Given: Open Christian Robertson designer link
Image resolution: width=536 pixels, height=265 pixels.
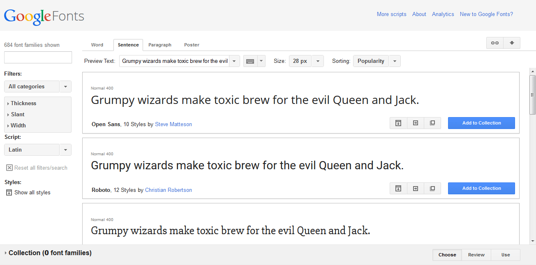Looking at the screenshot, I should pos(169,190).
